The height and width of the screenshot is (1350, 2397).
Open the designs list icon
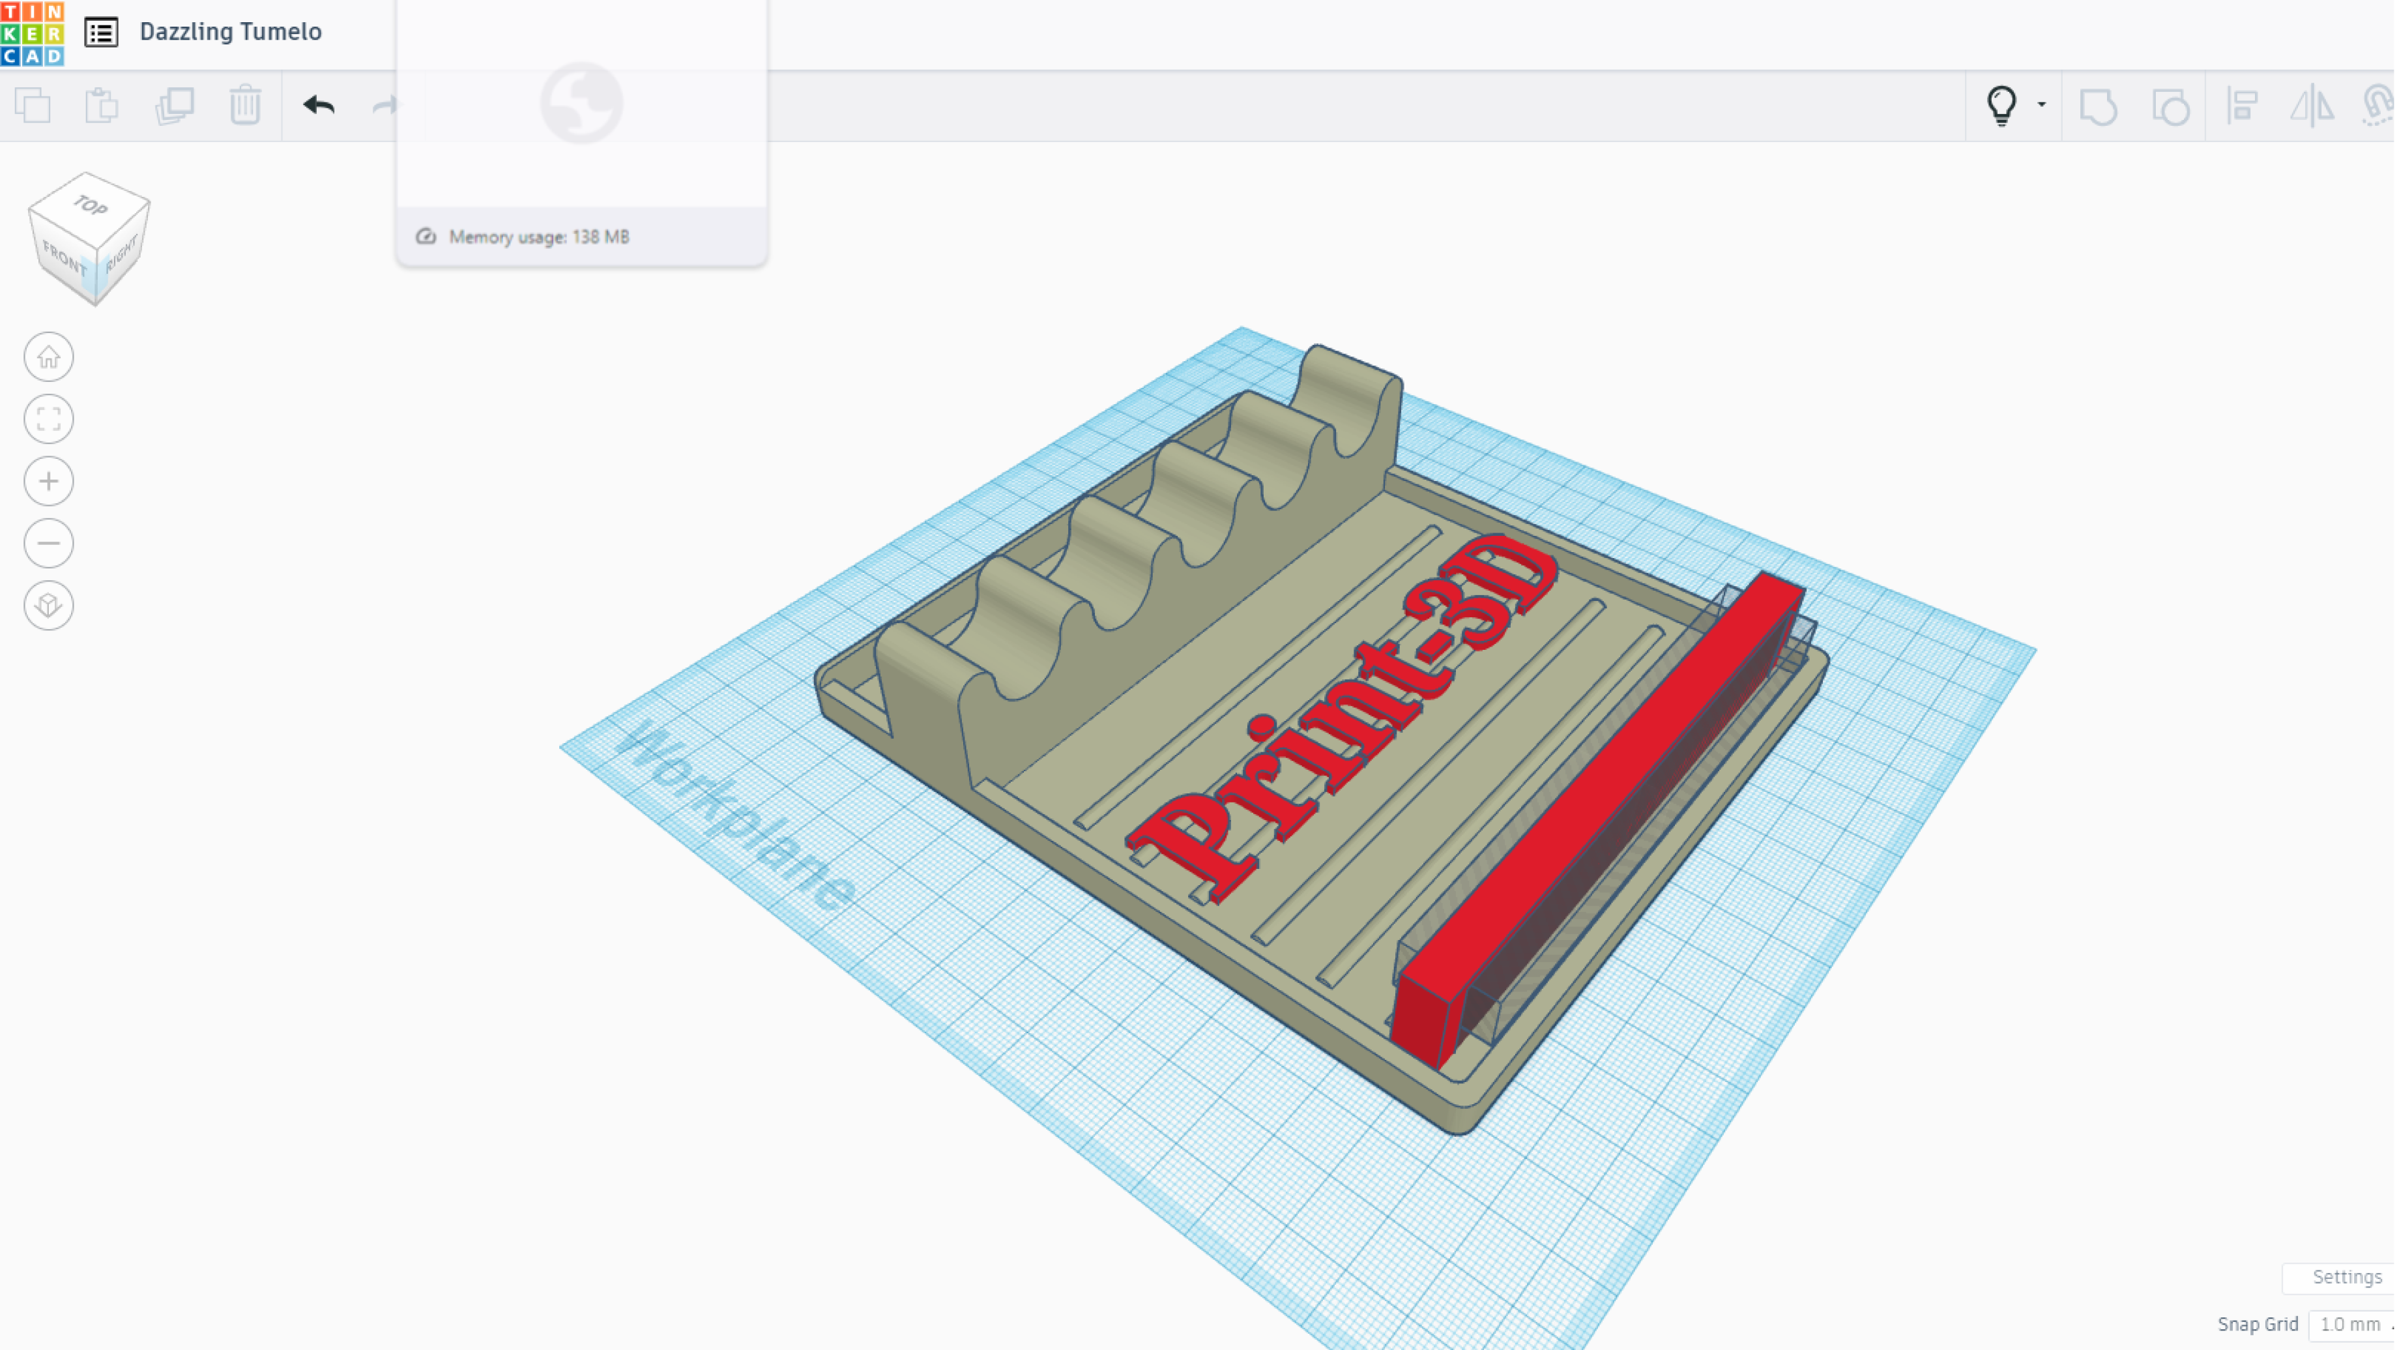coord(100,33)
